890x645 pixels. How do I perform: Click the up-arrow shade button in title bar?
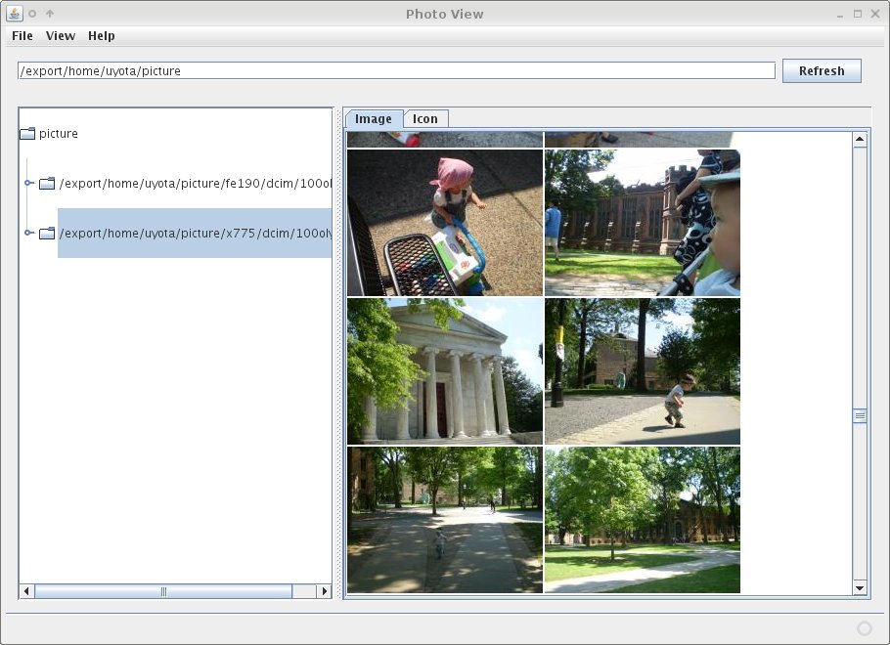click(50, 13)
